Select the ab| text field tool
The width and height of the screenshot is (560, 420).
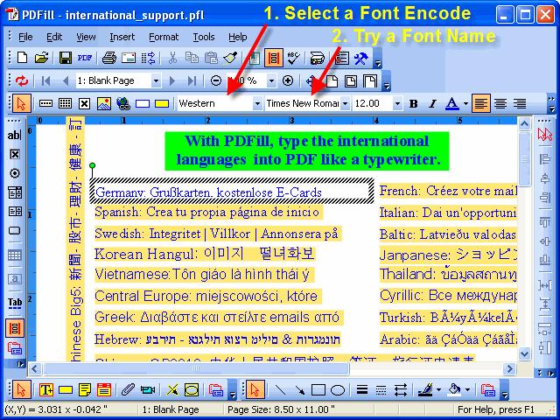[x=14, y=135]
